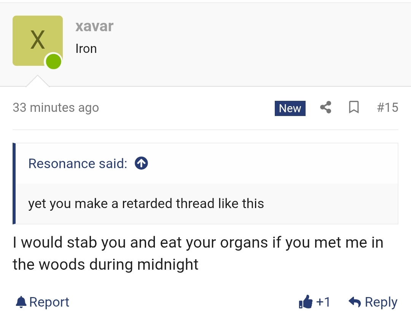The image size is (411, 326).
Task: Open the #15 post permalink
Action: 388,107
